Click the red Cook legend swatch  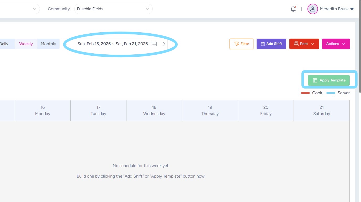pyautogui.click(x=305, y=93)
